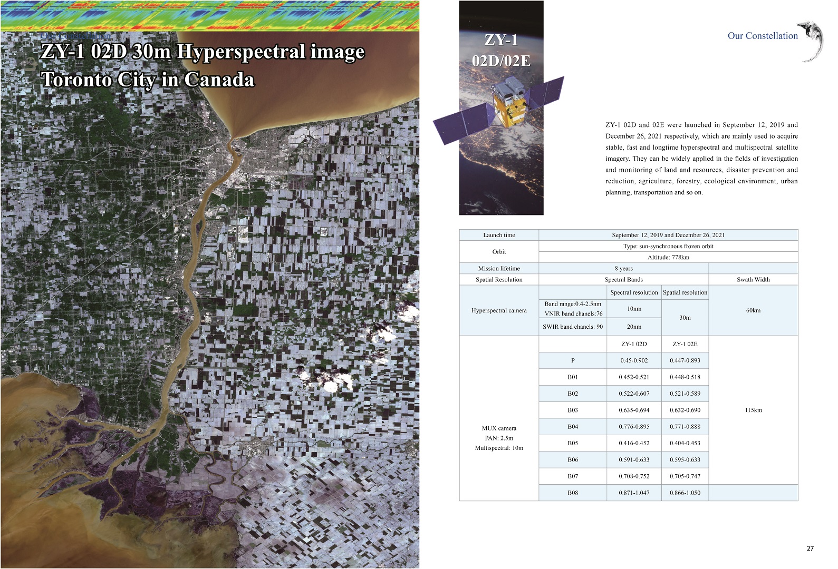838x569 pixels.
Task: Select the ZY-1 02D/02E satellite picture
Action: 500,108
